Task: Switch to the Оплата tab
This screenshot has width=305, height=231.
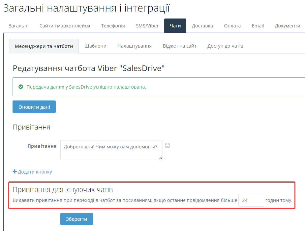Action: click(x=232, y=26)
